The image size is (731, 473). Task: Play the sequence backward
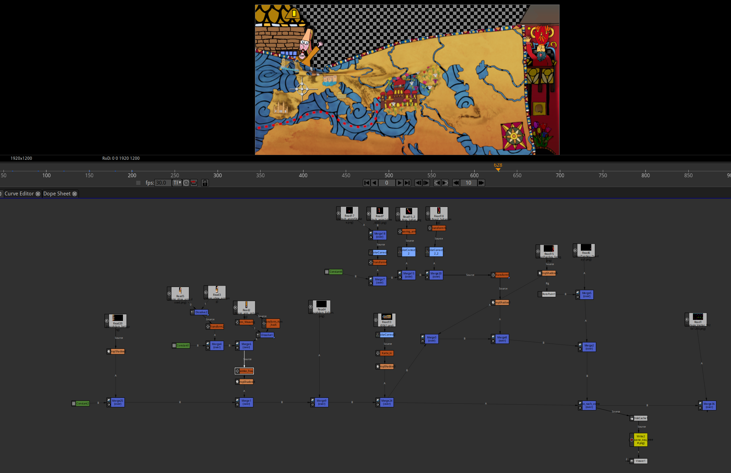click(374, 183)
